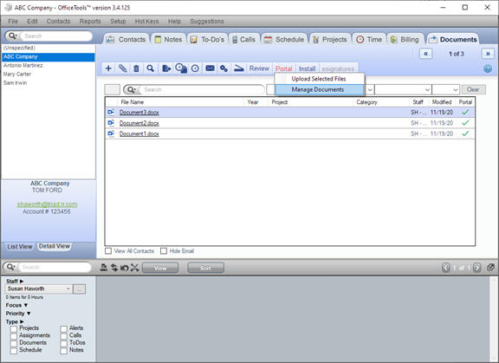Click the Clear filter button

click(x=474, y=90)
